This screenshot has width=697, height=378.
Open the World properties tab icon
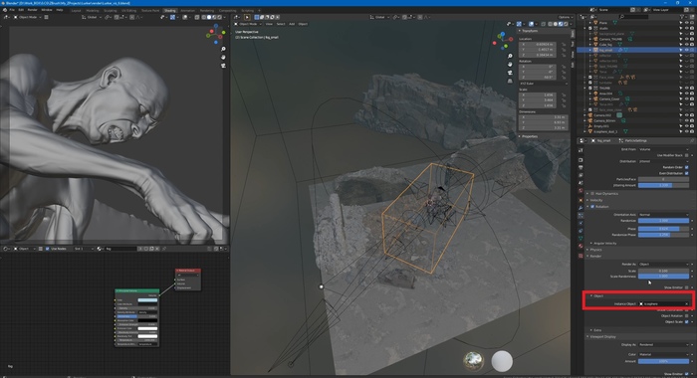581,191
